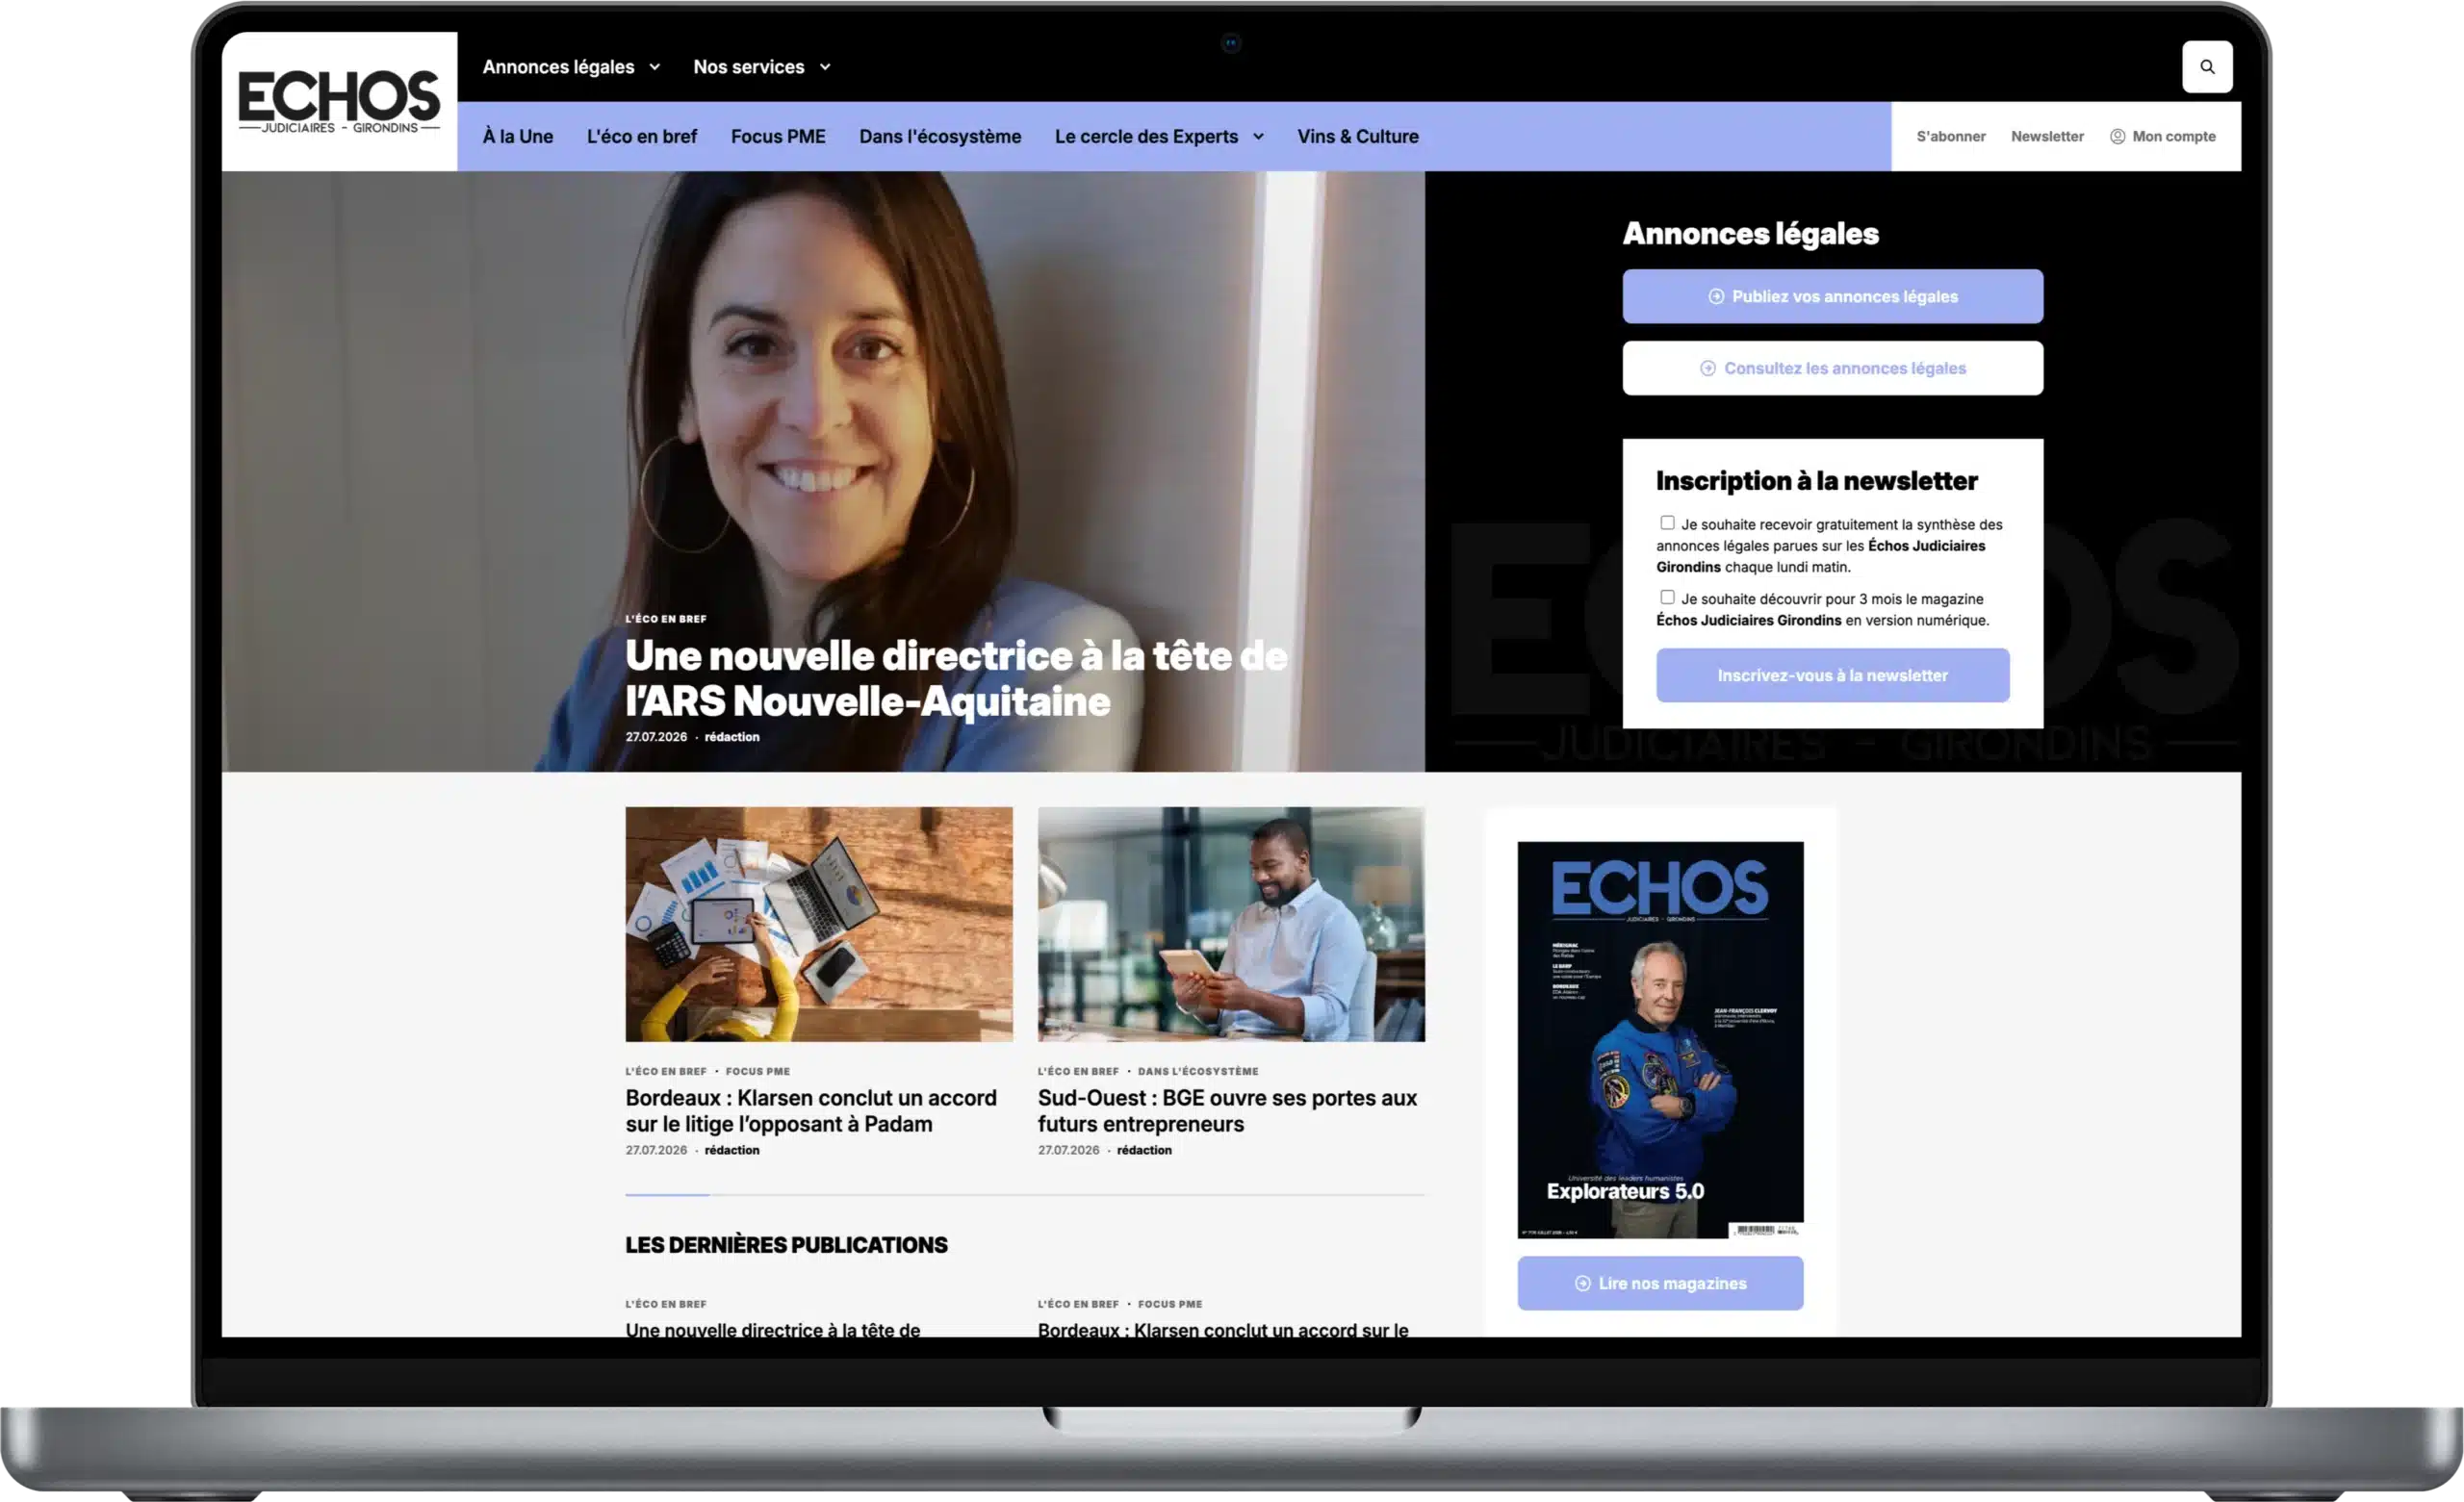Click rédaction author under hero headline
Screen dimensions: 2464x1502
pyautogui.click(x=732, y=737)
